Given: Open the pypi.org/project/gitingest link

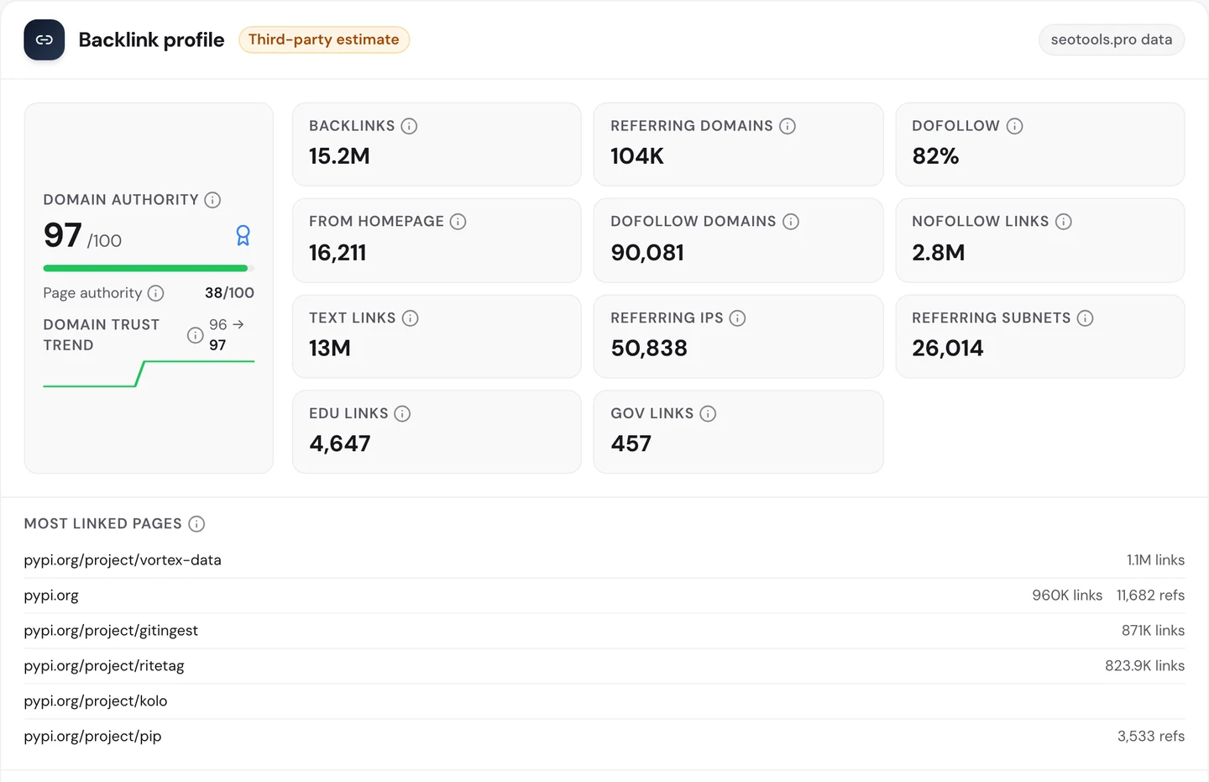Looking at the screenshot, I should click(111, 631).
